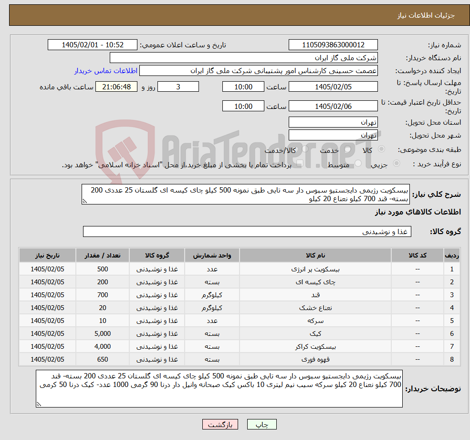Click the delivery province field تهران
The width and height of the screenshot is (470, 440).
(333, 122)
